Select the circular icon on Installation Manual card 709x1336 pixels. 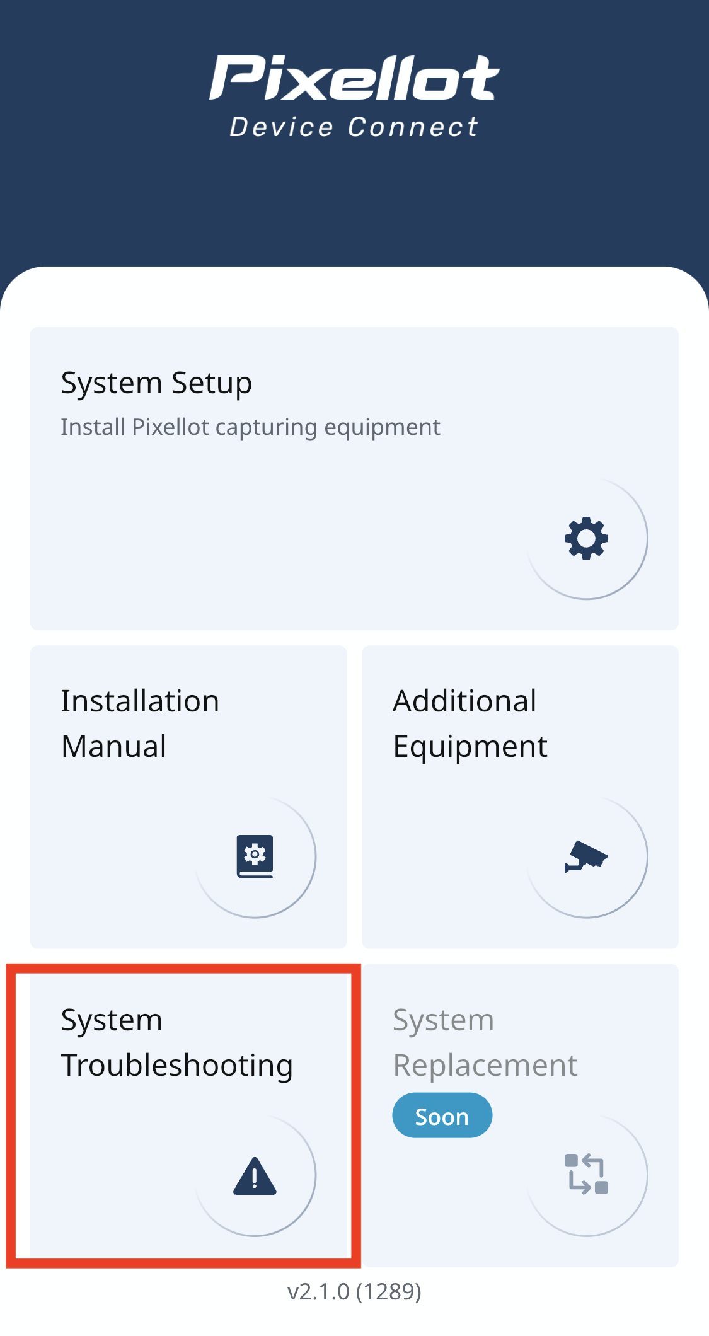coord(254,856)
